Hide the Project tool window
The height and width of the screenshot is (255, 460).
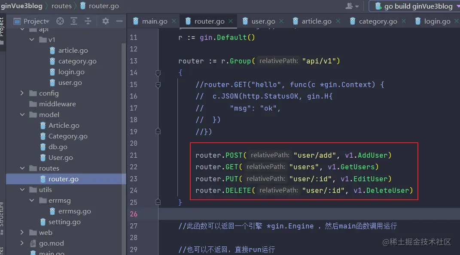(x=119, y=21)
